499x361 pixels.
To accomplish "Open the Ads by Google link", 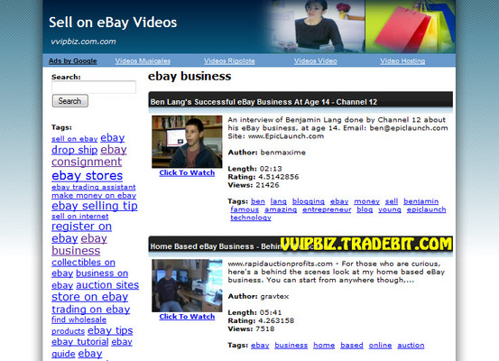I will (72, 60).
